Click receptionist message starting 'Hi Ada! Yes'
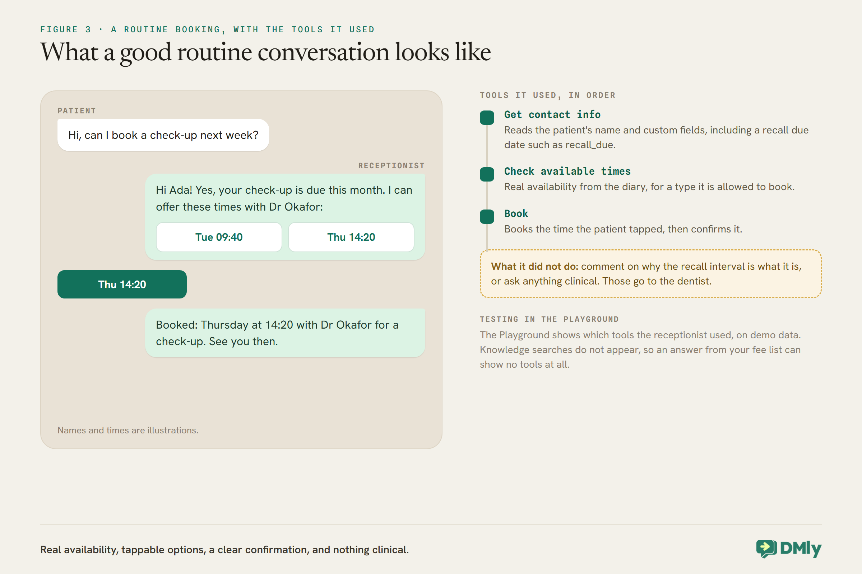This screenshot has width=862, height=574. pyautogui.click(x=285, y=217)
